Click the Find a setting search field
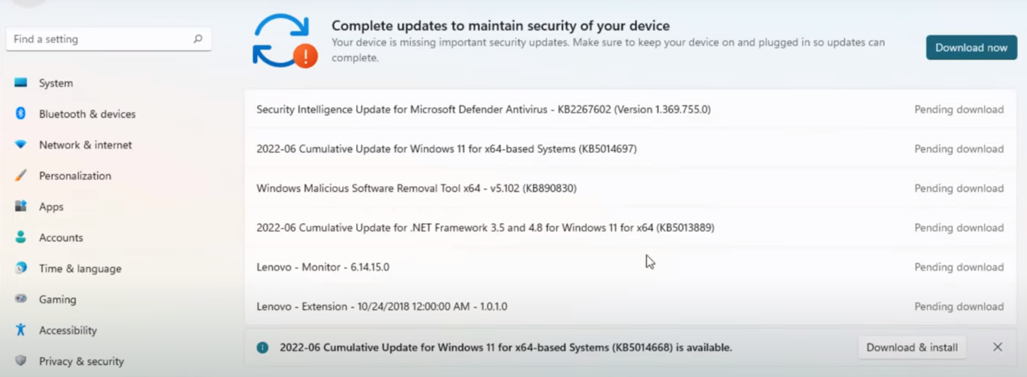The width and height of the screenshot is (1027, 377). [99, 39]
